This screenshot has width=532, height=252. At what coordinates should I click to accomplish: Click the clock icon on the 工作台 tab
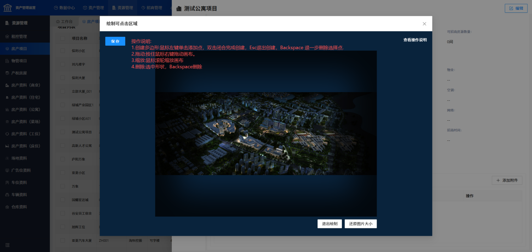pyautogui.click(x=58, y=22)
